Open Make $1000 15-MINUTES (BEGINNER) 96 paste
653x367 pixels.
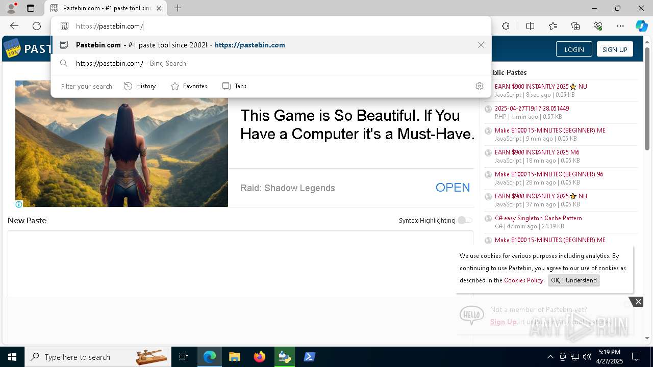[549, 174]
